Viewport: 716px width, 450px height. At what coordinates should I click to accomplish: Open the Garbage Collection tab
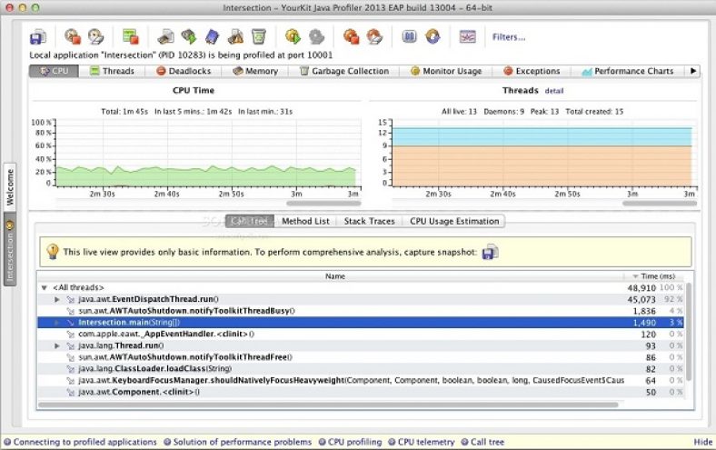343,71
